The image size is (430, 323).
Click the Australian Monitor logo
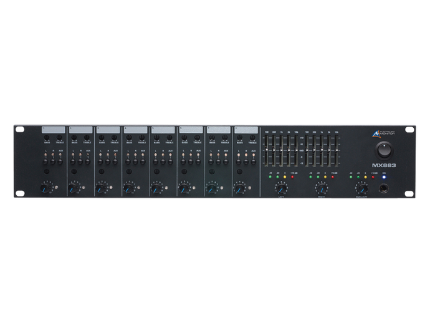pos(385,133)
